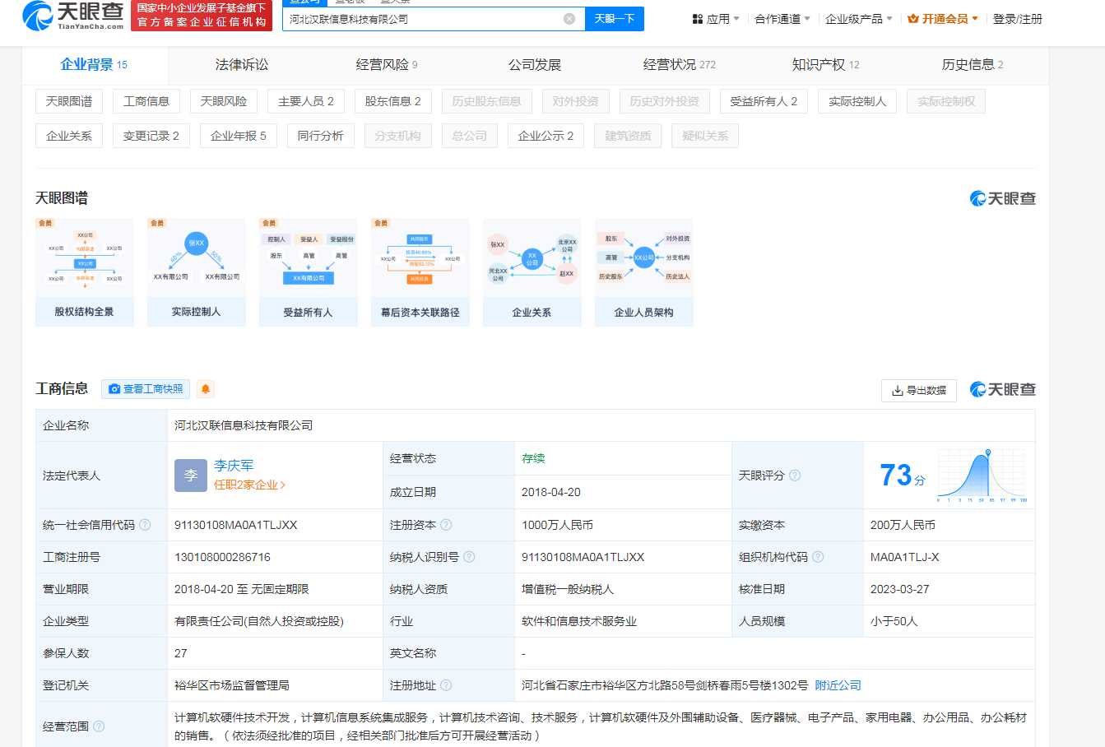This screenshot has height=747, width=1105.
Task: Switch to the 经营风险 tab
Action: pyautogui.click(x=387, y=65)
